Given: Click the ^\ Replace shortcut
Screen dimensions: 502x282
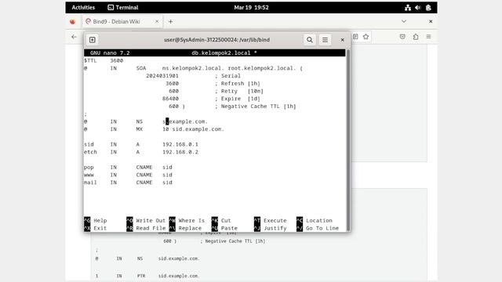Looking at the screenshot, I should pos(185,228).
